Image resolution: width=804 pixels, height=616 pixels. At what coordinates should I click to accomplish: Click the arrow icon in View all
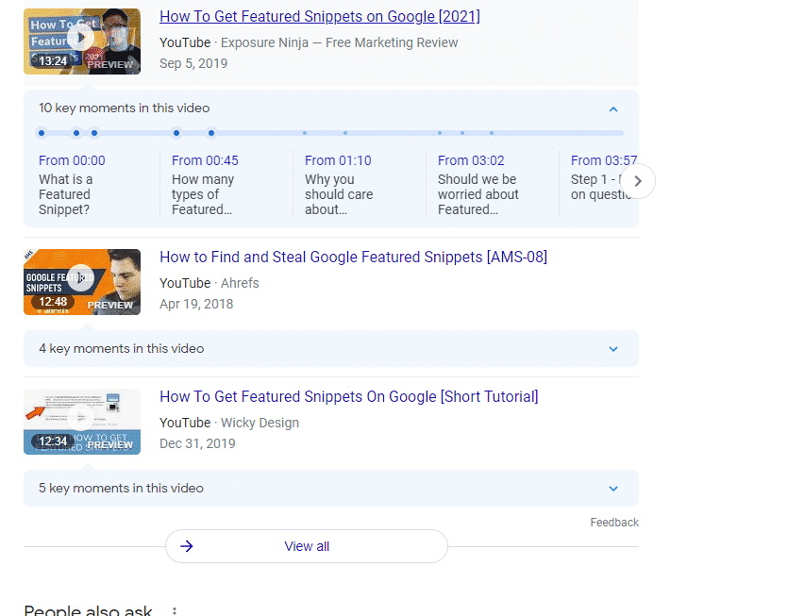187,546
